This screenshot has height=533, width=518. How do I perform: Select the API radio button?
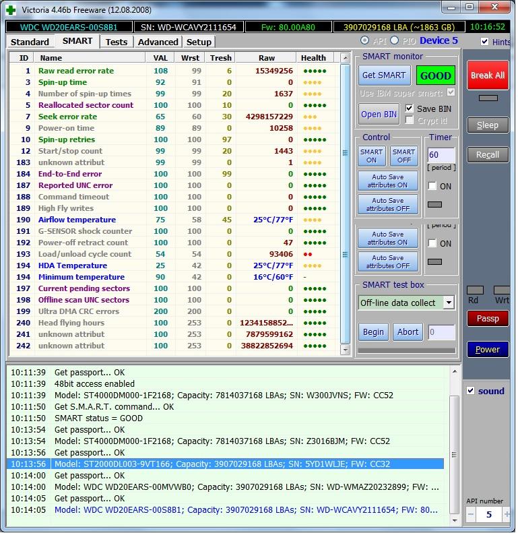(364, 41)
